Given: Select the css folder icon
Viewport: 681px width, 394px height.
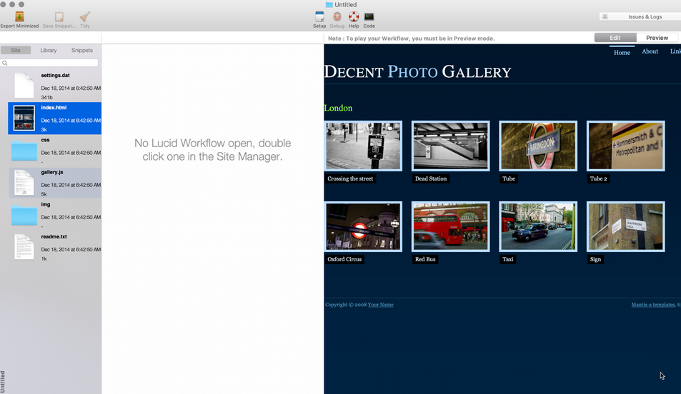Looking at the screenshot, I should (x=24, y=151).
